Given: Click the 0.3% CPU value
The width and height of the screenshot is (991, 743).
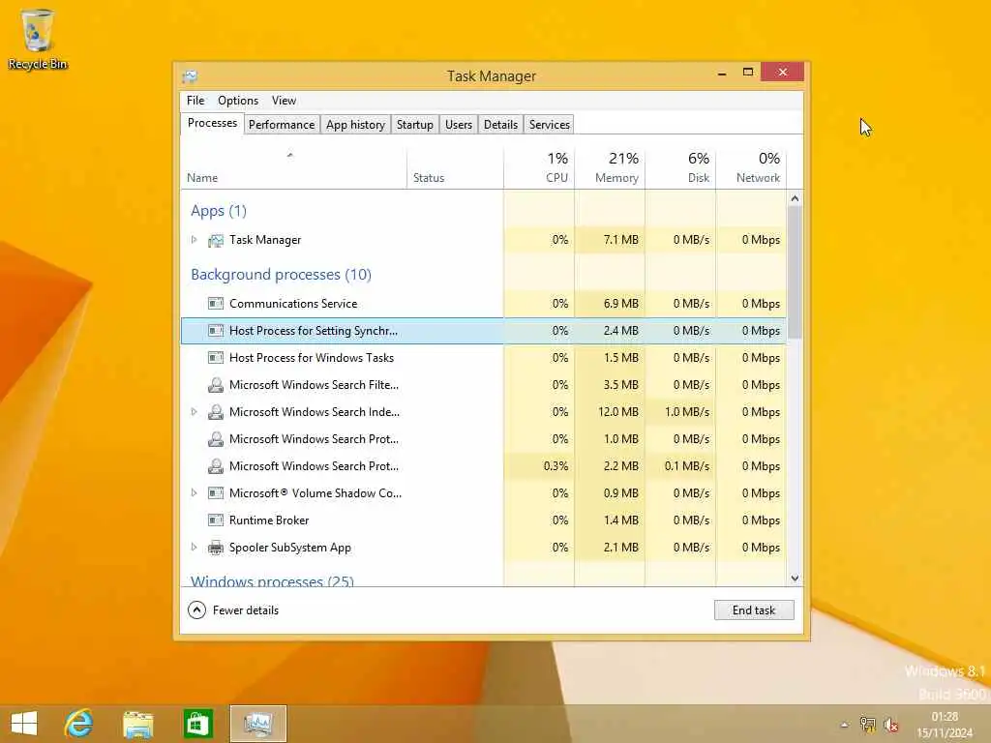Looking at the screenshot, I should tap(556, 466).
